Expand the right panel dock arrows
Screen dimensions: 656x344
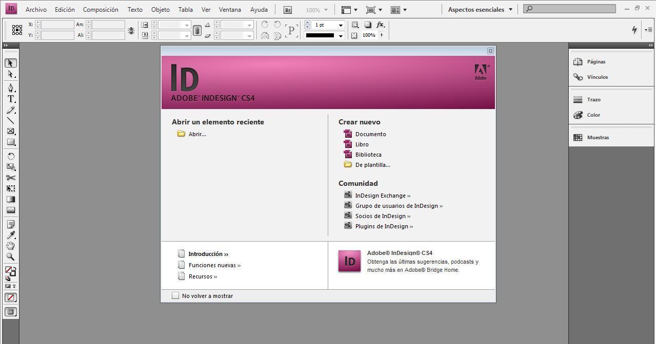click(650, 46)
